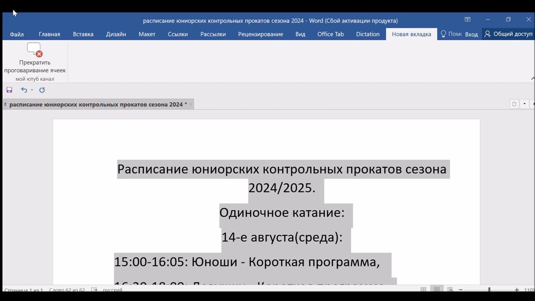Click the zoom in plus button
The image size is (535, 301).
517,290
